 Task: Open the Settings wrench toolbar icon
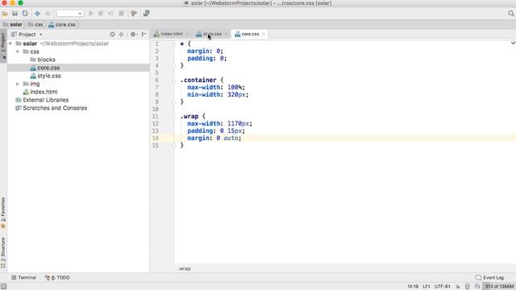[134, 14]
